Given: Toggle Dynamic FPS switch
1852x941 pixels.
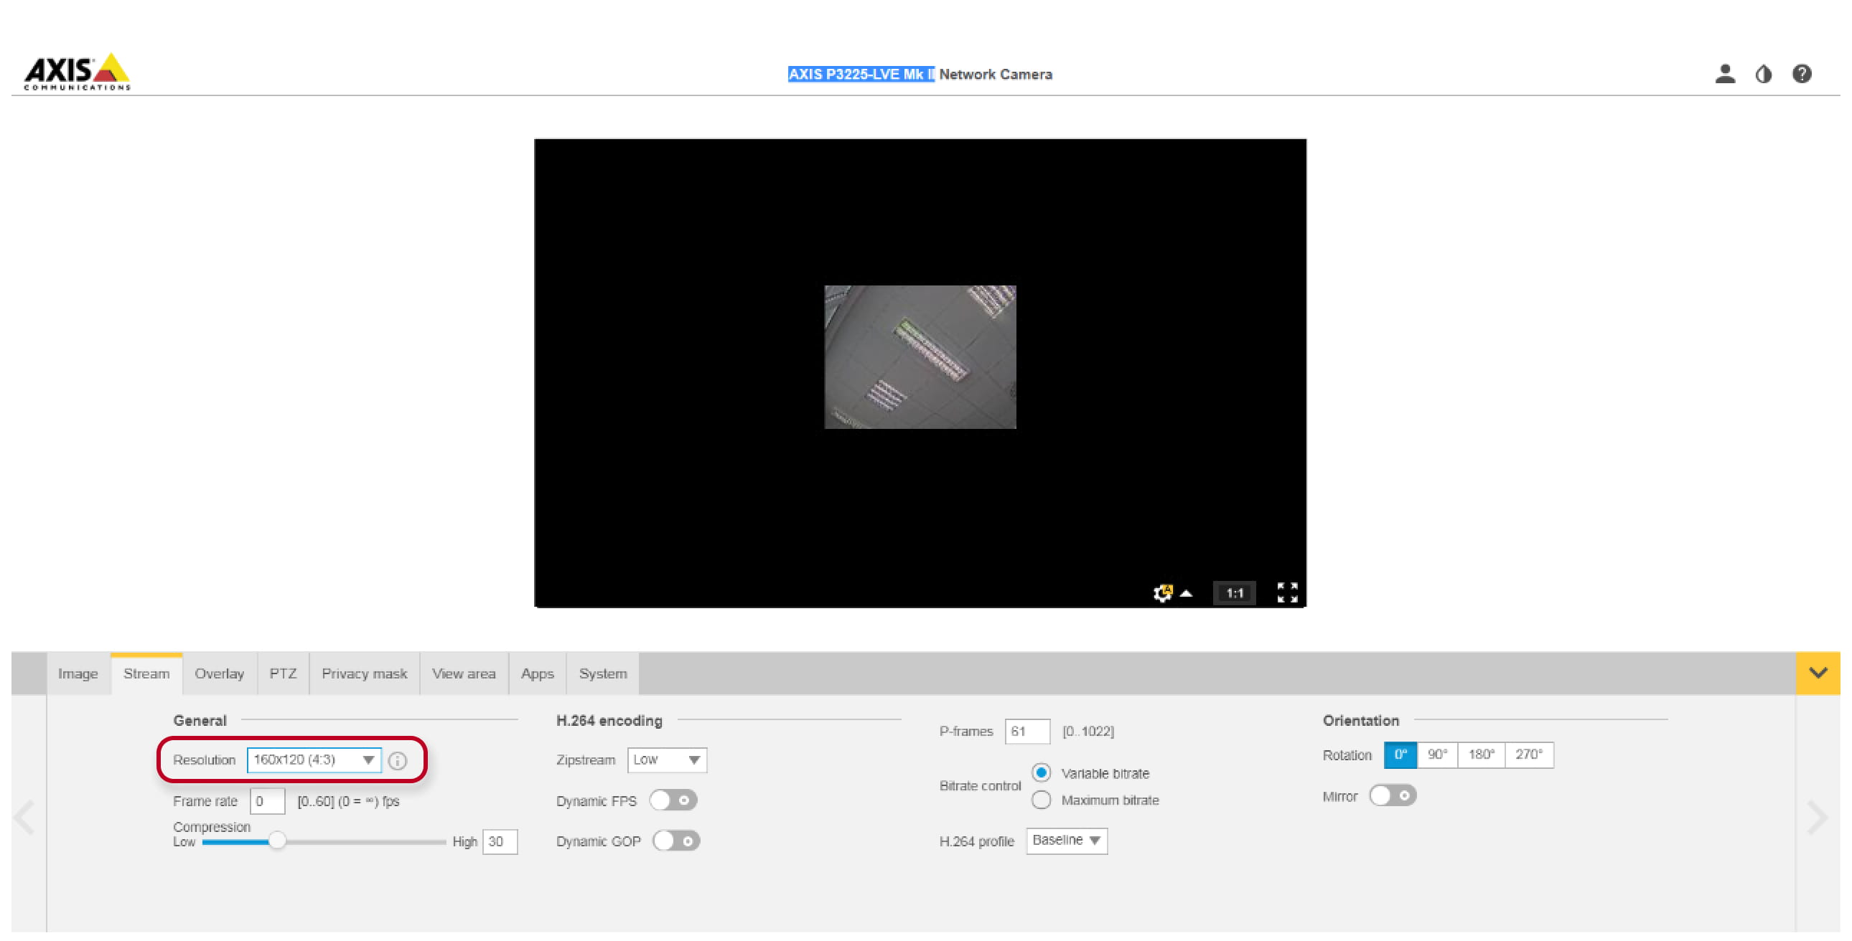Looking at the screenshot, I should point(673,800).
